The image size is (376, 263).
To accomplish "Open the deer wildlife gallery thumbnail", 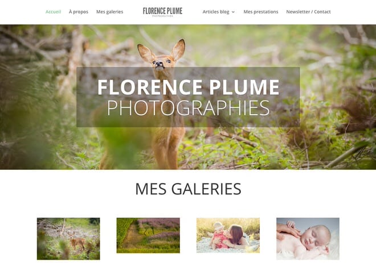I will (x=68, y=239).
